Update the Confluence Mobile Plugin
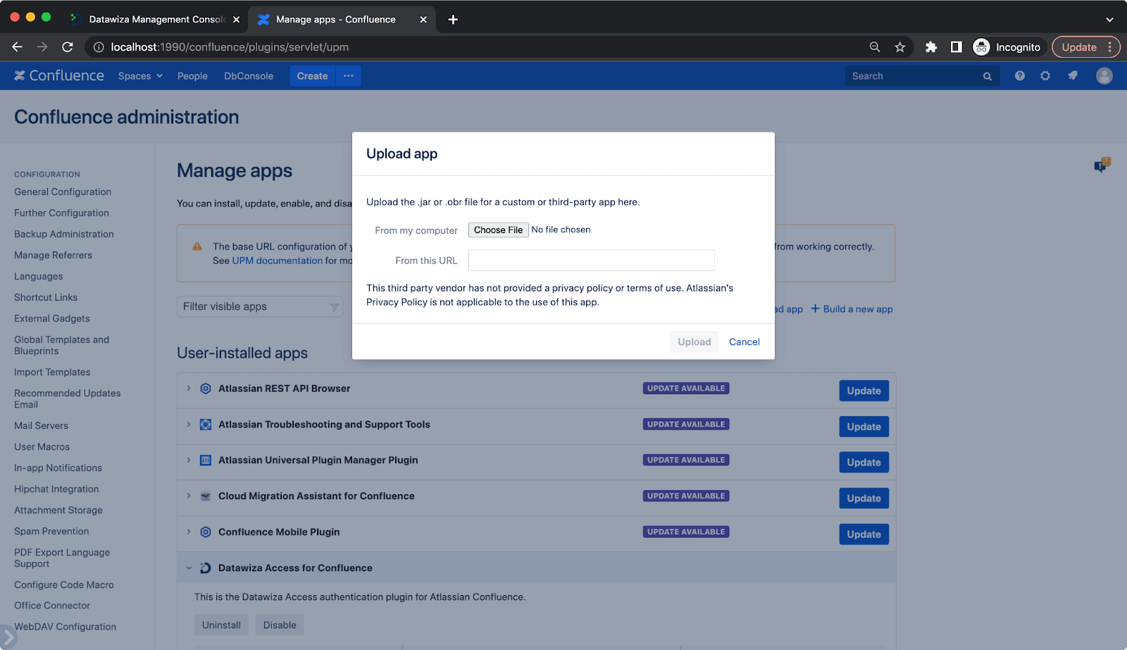Viewport: 1127px width, 650px height. pyautogui.click(x=864, y=535)
